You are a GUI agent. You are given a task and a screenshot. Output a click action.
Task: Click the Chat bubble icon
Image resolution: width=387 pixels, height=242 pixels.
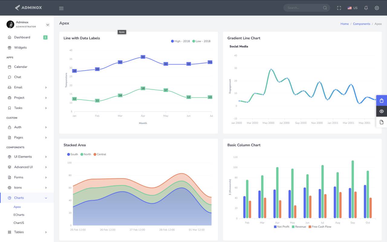tap(9, 77)
